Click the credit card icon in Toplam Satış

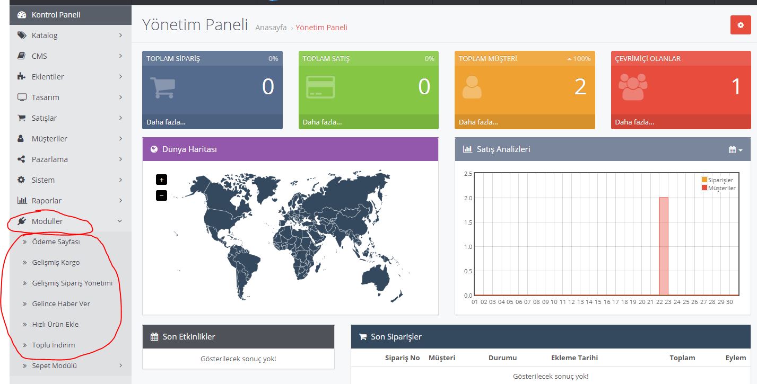tap(320, 87)
